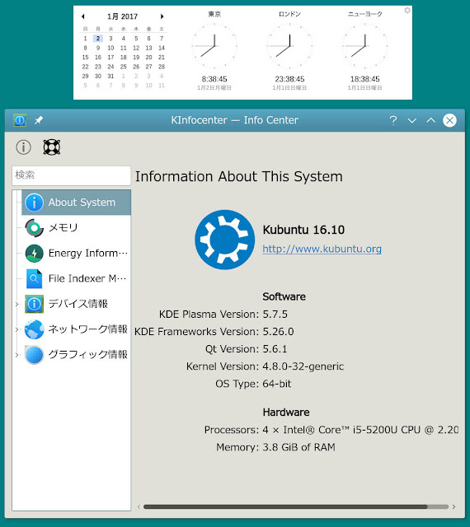Image resolution: width=470 pixels, height=527 pixels.
Task: Click the ニューヨーク analog clock face
Action: [365, 46]
